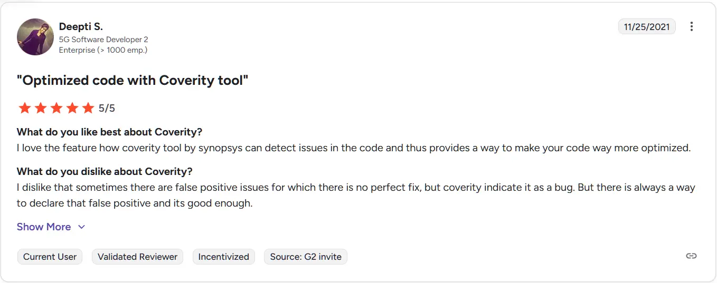Click the fifth rating star
The width and height of the screenshot is (717, 283).
88,109
